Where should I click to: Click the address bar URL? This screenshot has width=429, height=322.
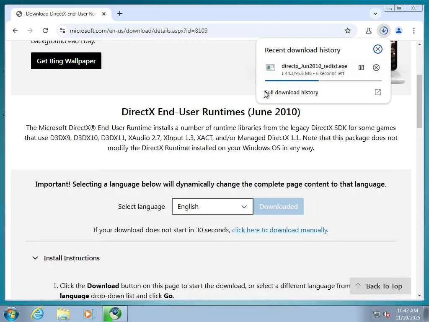pos(139,31)
